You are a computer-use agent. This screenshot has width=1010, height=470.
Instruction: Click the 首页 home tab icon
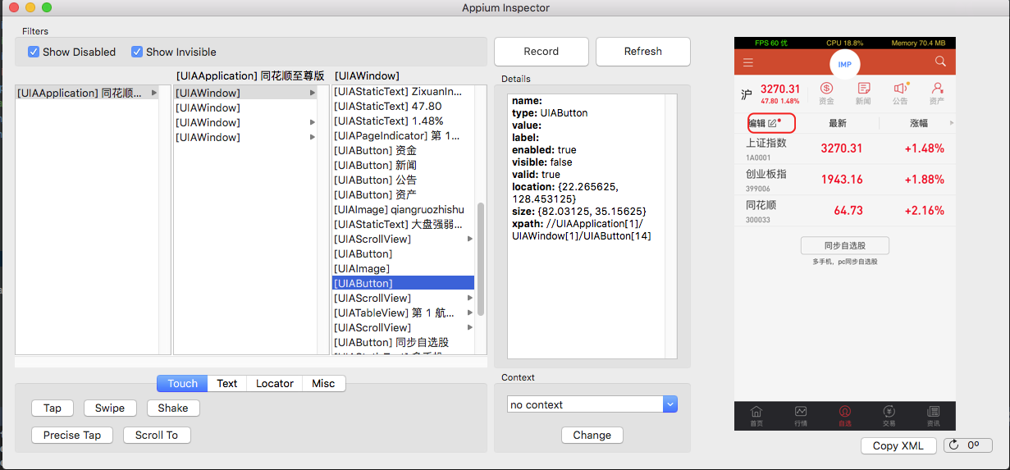(756, 411)
